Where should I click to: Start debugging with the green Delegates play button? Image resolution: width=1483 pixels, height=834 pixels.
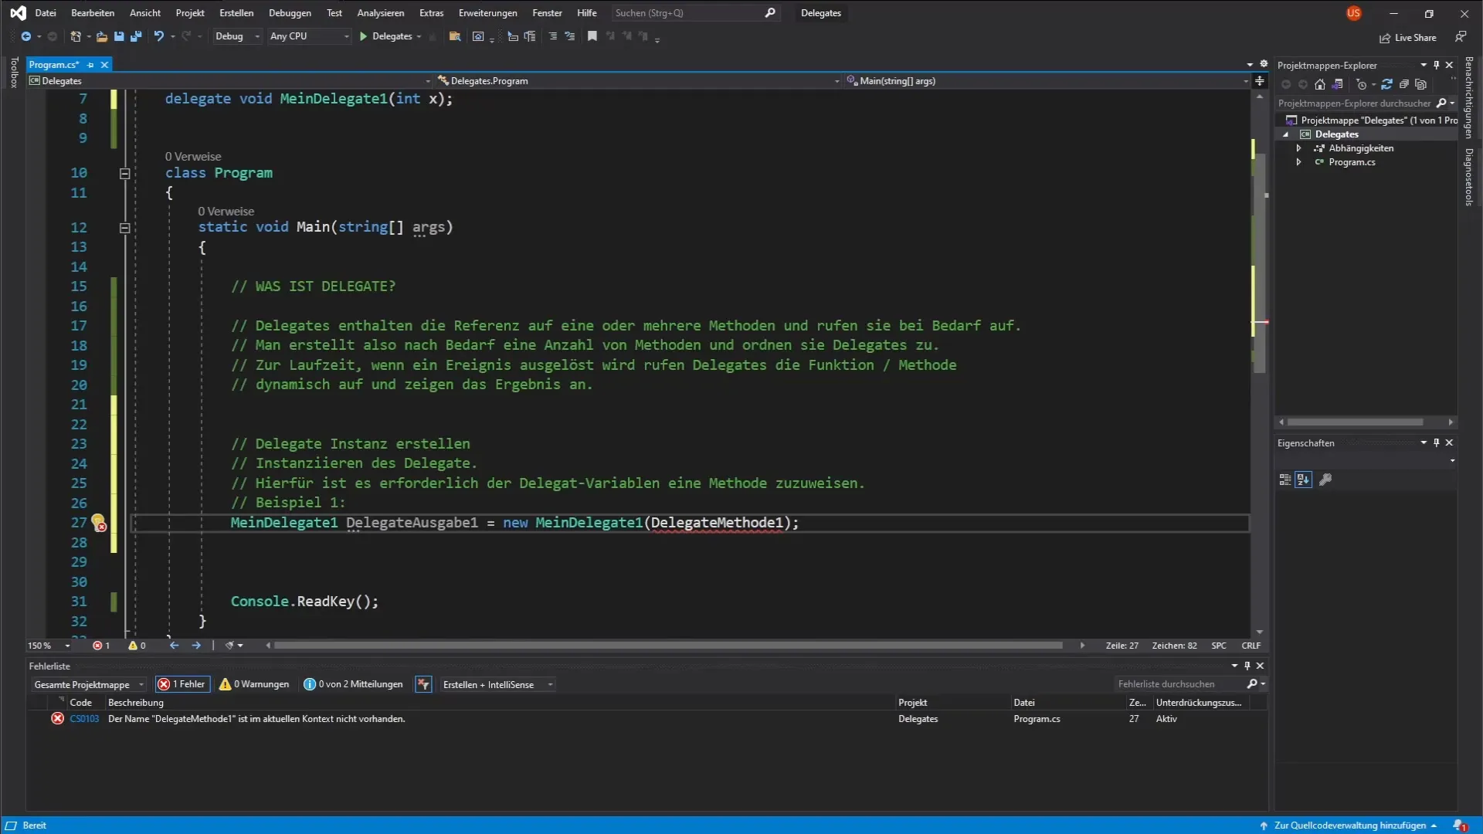click(x=390, y=36)
